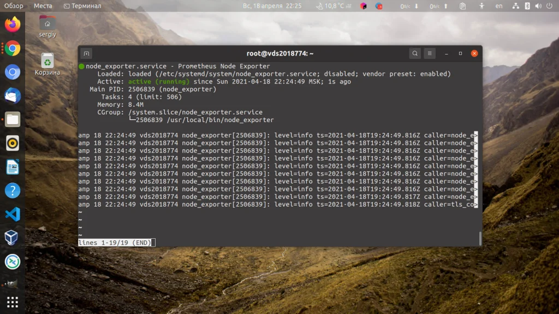Launch Rhythmbox music player

coord(13,143)
